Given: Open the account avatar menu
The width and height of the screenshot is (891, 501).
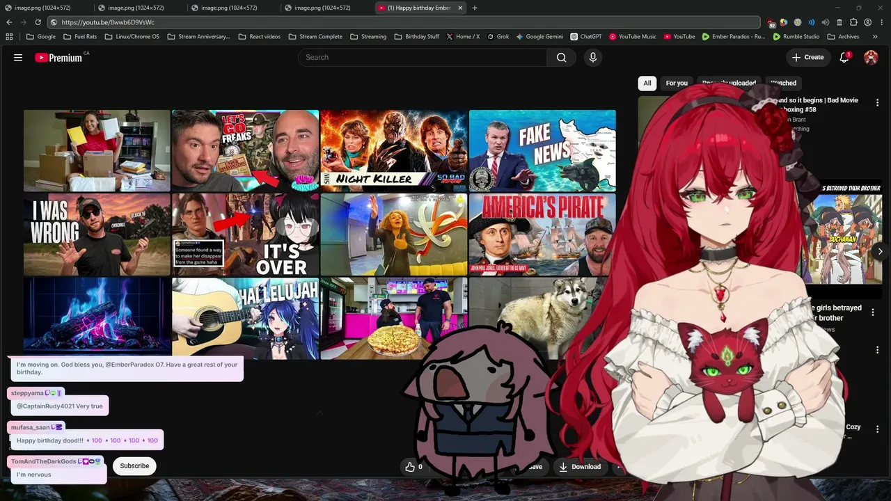Looking at the screenshot, I should pyautogui.click(x=871, y=58).
